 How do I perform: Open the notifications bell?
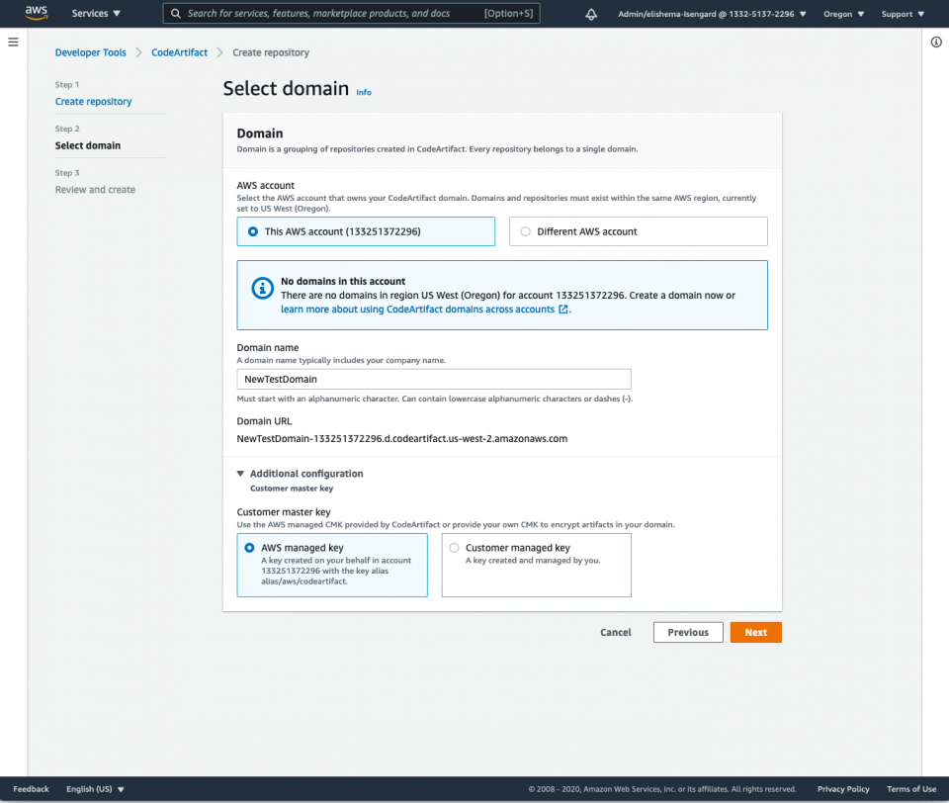click(x=591, y=14)
